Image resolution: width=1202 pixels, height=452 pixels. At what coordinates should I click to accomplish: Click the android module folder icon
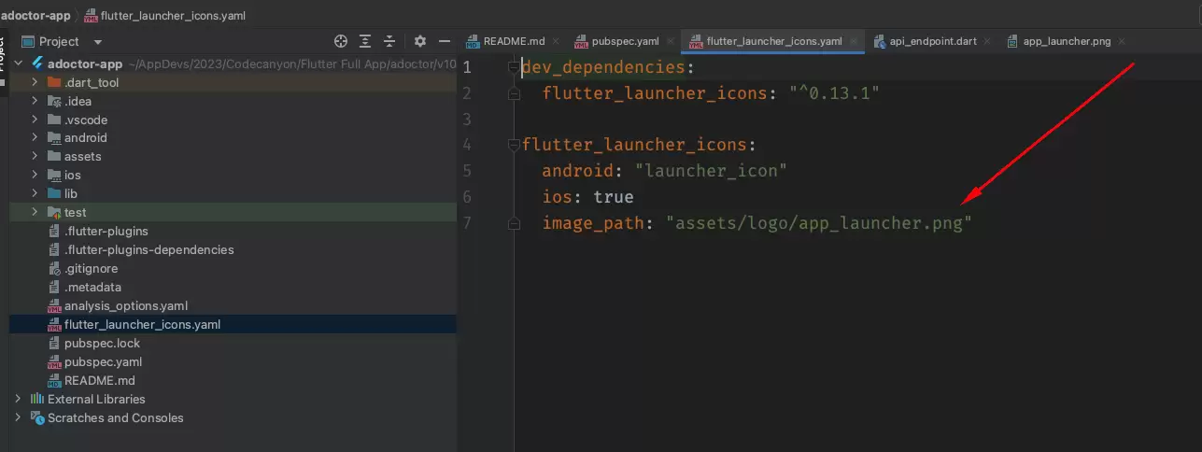(x=54, y=137)
